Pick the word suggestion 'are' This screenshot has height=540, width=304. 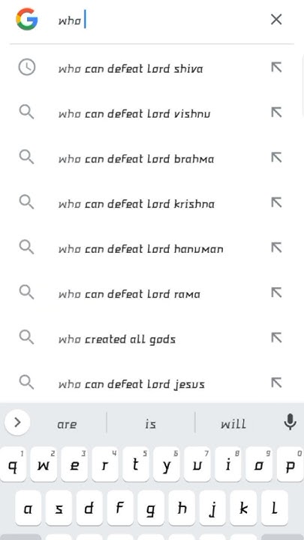pyautogui.click(x=67, y=424)
